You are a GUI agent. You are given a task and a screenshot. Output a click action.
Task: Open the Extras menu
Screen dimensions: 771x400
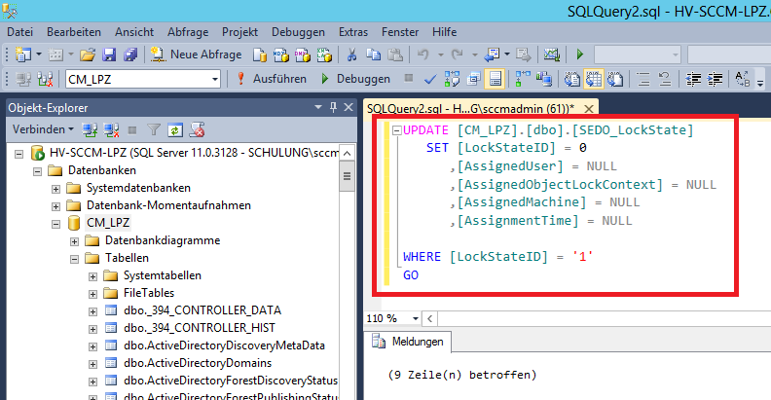point(353,32)
